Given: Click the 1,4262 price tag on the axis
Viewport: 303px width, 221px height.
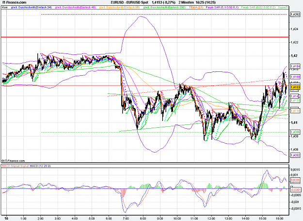Looking at the screenshot, I should pyautogui.click(x=295, y=14).
